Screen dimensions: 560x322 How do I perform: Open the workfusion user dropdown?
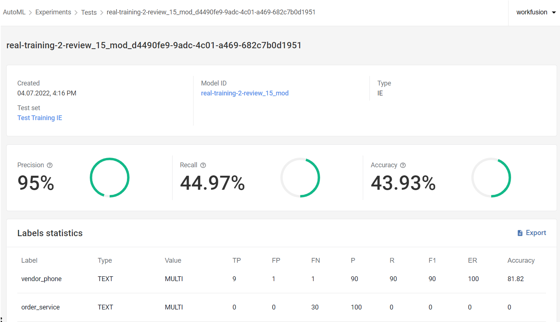click(536, 12)
